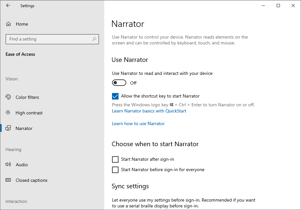This screenshot has width=301, height=210.
Task: Uncheck Allow the shortcut key to start Narrator
Action: click(115, 96)
